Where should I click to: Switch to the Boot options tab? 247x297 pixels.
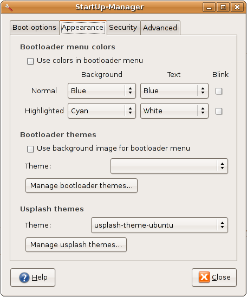35,28
